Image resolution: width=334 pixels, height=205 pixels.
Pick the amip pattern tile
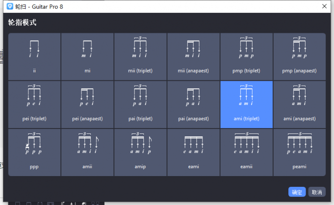point(140,153)
